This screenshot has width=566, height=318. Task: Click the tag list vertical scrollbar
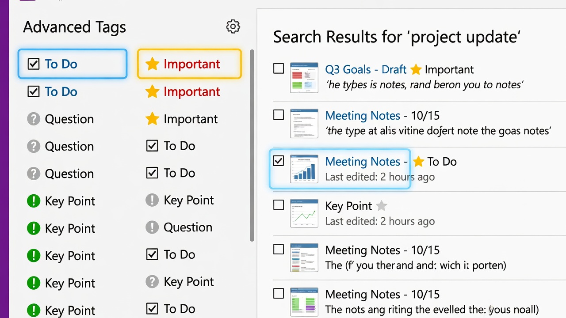tap(252, 146)
